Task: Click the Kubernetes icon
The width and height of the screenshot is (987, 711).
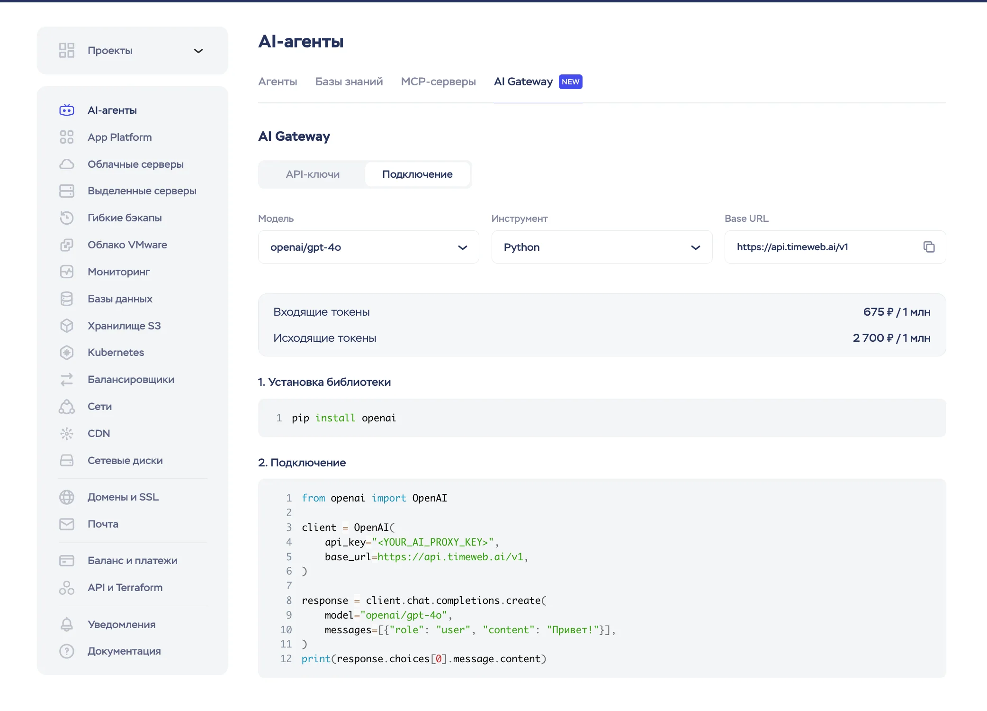Action: [x=67, y=352]
